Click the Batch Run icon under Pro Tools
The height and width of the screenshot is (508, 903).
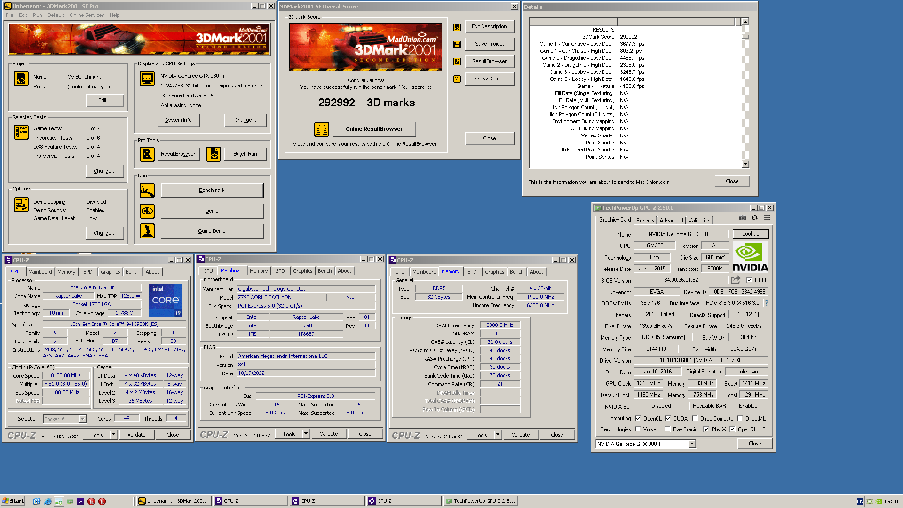(x=214, y=154)
